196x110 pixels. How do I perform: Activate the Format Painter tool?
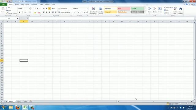(11, 13)
